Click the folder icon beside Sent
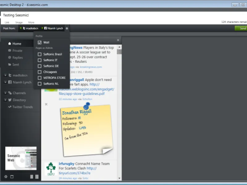The image size is (247, 185). coord(10,64)
